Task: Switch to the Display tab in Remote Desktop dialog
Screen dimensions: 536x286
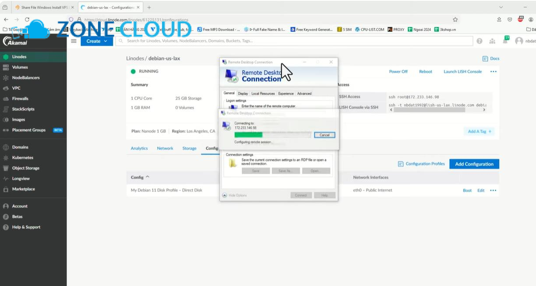Action: (x=243, y=93)
